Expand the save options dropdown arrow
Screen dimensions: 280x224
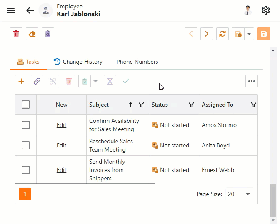coord(249,34)
